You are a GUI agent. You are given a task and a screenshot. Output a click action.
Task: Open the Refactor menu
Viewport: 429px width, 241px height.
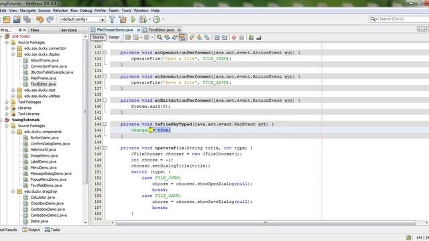click(60, 11)
